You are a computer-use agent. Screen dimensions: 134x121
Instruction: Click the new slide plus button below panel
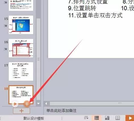tap(22, 111)
